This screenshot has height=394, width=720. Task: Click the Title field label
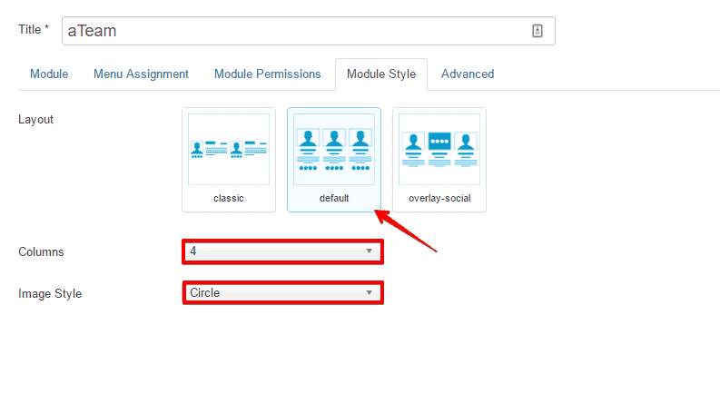pos(34,30)
